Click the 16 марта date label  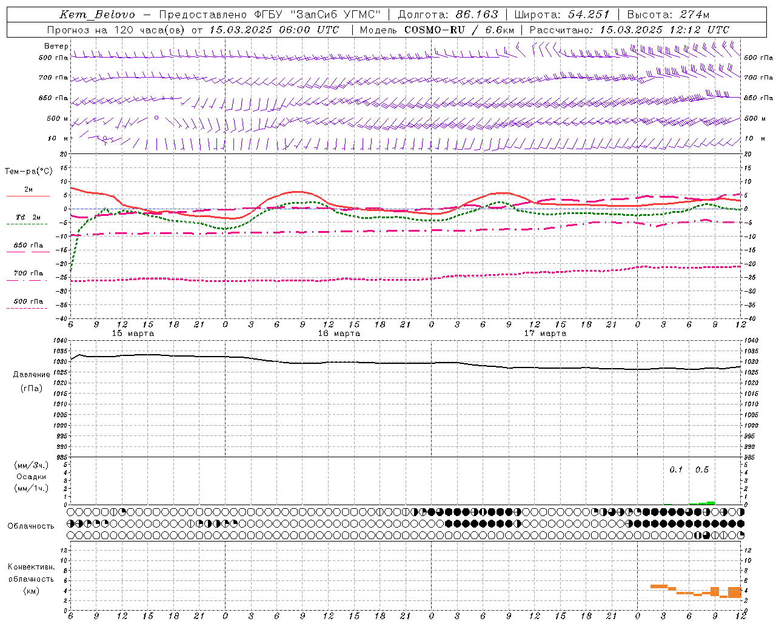click(339, 334)
